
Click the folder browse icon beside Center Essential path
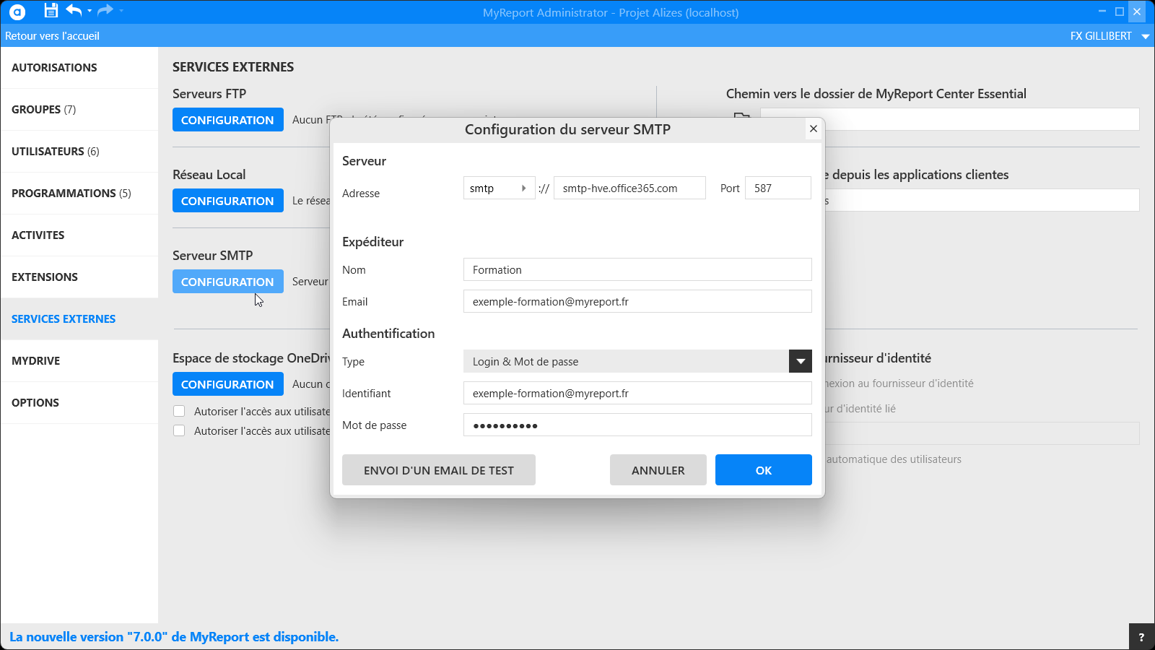pos(742,116)
